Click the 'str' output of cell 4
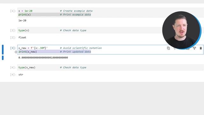 point(21,75)
